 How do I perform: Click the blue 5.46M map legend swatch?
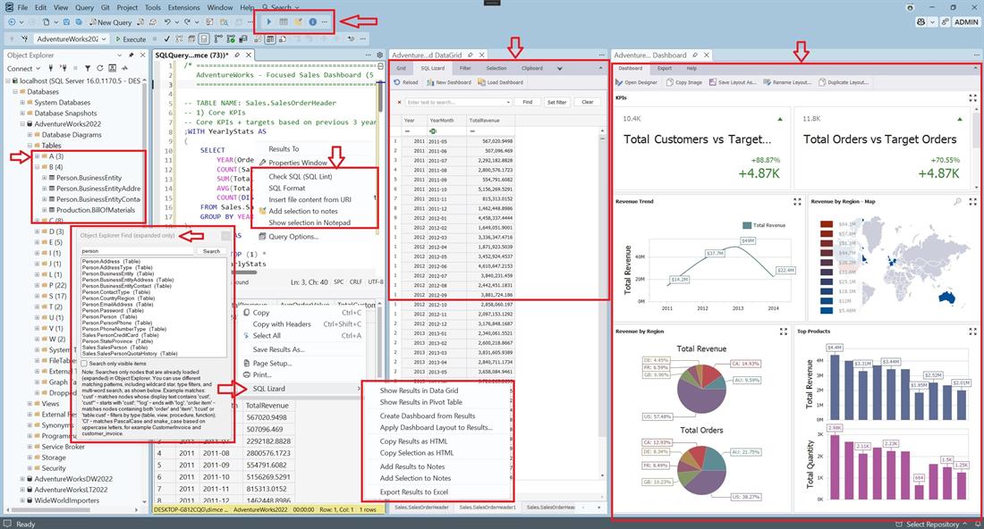coord(827,310)
